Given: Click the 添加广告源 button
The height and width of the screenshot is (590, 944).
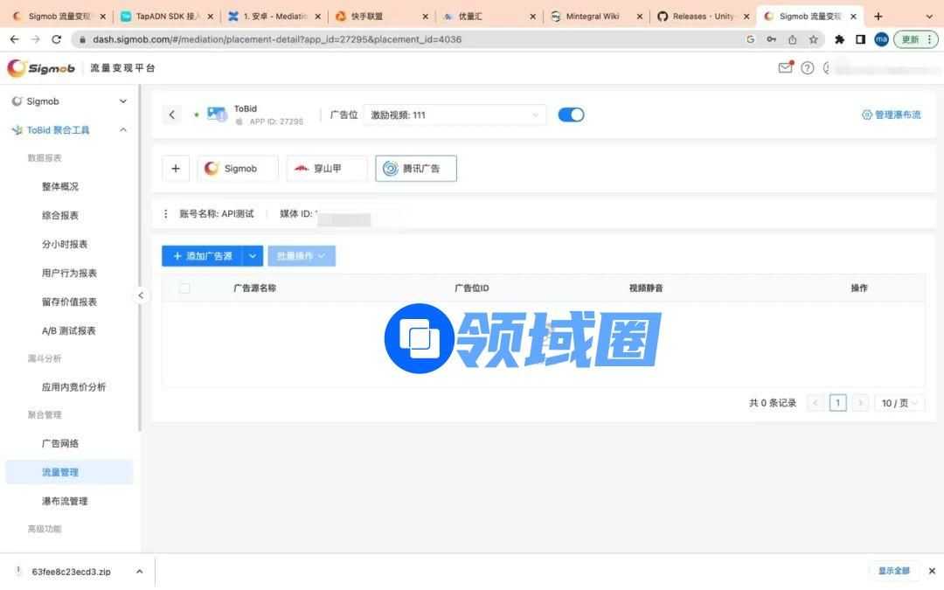Looking at the screenshot, I should point(202,256).
